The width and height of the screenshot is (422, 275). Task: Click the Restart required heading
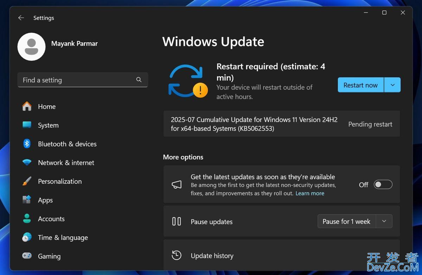(271, 72)
